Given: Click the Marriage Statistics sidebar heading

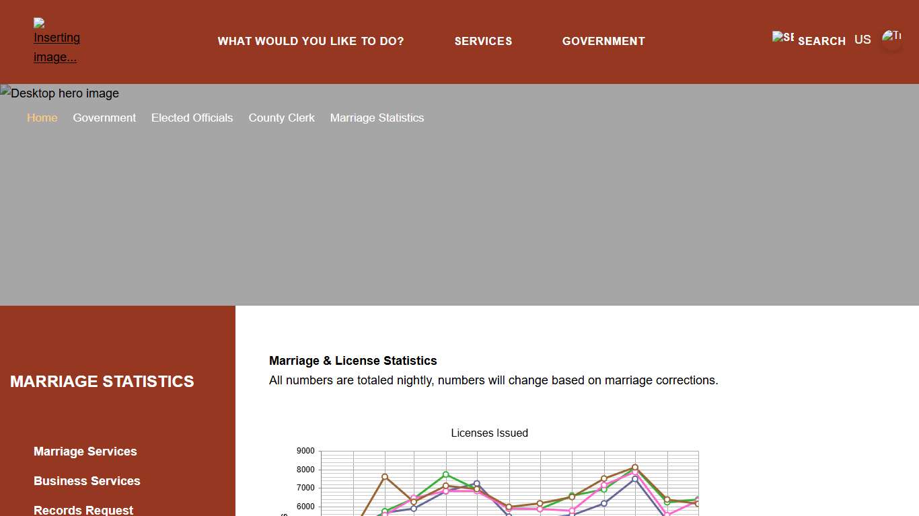Looking at the screenshot, I should click(102, 382).
